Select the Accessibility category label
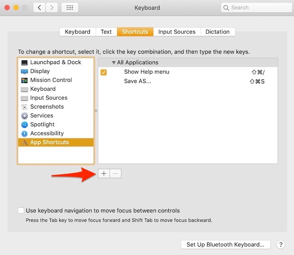This screenshot has height=255, width=294. [x=47, y=133]
